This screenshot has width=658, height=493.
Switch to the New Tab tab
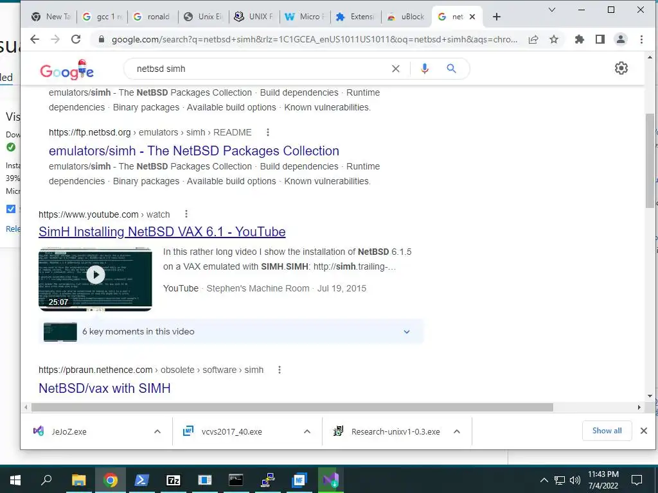(51, 17)
